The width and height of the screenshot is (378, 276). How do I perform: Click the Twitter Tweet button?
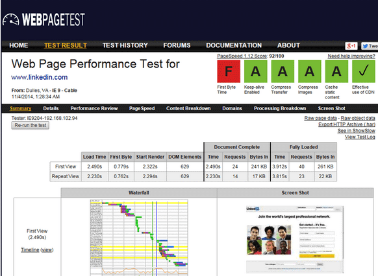click(x=370, y=46)
